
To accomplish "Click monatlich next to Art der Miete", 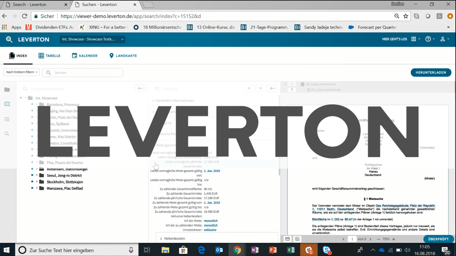I will [x=211, y=221].
